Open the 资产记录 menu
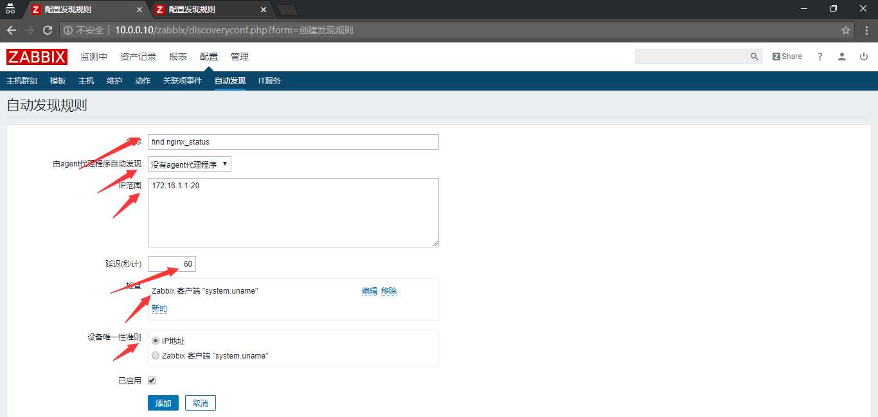 tap(138, 57)
